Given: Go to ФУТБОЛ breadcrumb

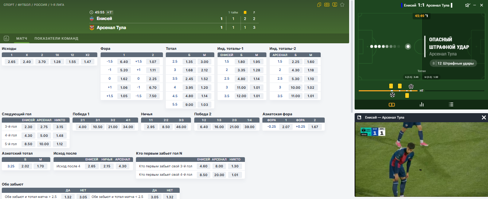Looking at the screenshot, I should click(24, 5).
